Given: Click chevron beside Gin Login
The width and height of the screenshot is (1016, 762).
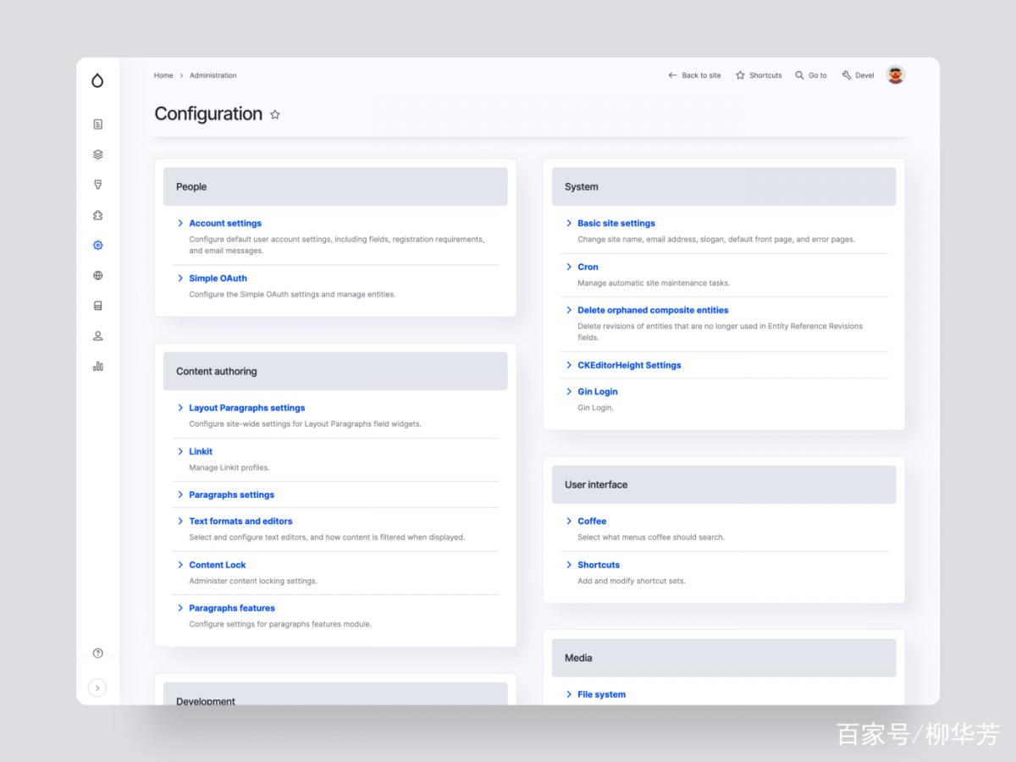Looking at the screenshot, I should point(569,392).
